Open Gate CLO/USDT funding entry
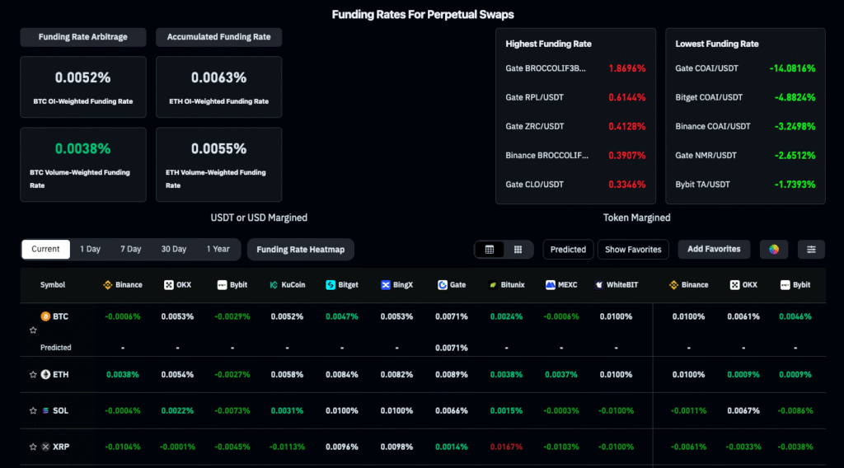This screenshot has width=844, height=468. click(575, 185)
